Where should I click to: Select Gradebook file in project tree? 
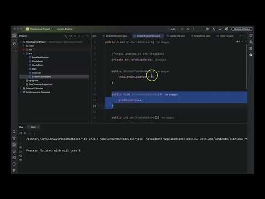(x=36, y=61)
